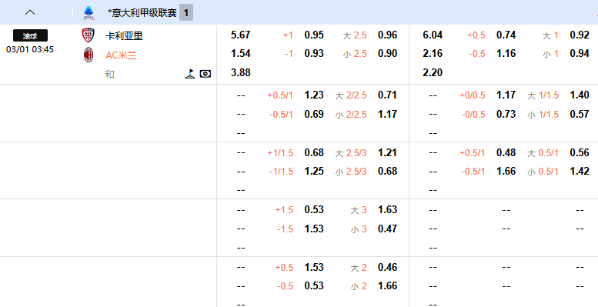Pick +0/0.5 handicap odds 1.17
The image size is (598, 307).
point(506,95)
